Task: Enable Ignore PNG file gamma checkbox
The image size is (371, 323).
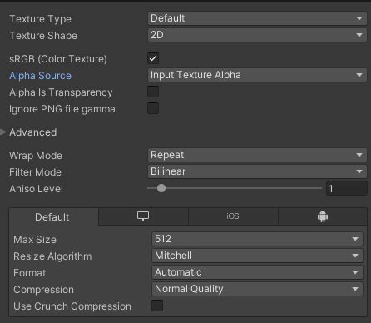Action: coord(153,108)
